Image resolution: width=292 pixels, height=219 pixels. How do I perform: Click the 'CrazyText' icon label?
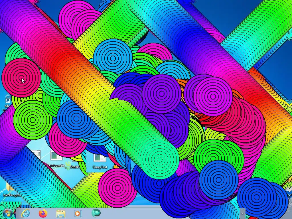pos(100,167)
